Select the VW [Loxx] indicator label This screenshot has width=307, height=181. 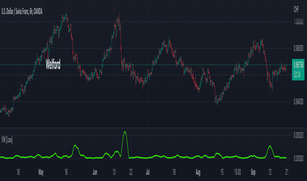pyautogui.click(x=7, y=140)
